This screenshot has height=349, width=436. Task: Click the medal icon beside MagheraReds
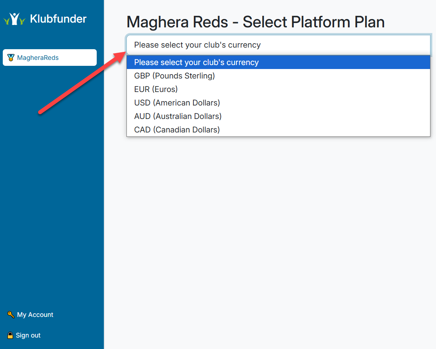11,58
